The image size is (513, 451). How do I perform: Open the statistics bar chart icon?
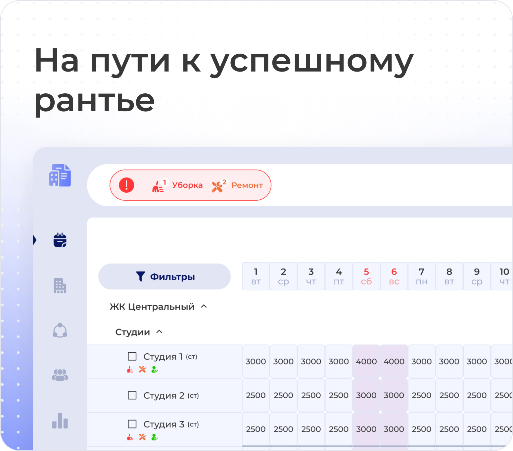(60, 421)
